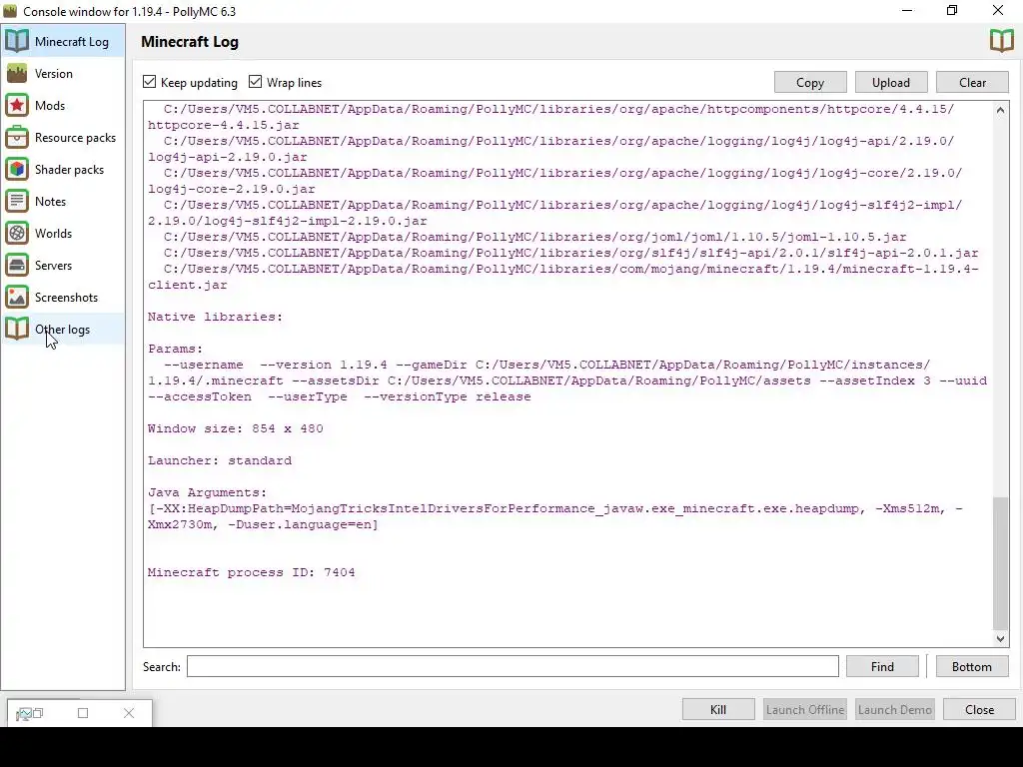Switch to the Mods page
1023x767 pixels.
pyautogui.click(x=63, y=105)
